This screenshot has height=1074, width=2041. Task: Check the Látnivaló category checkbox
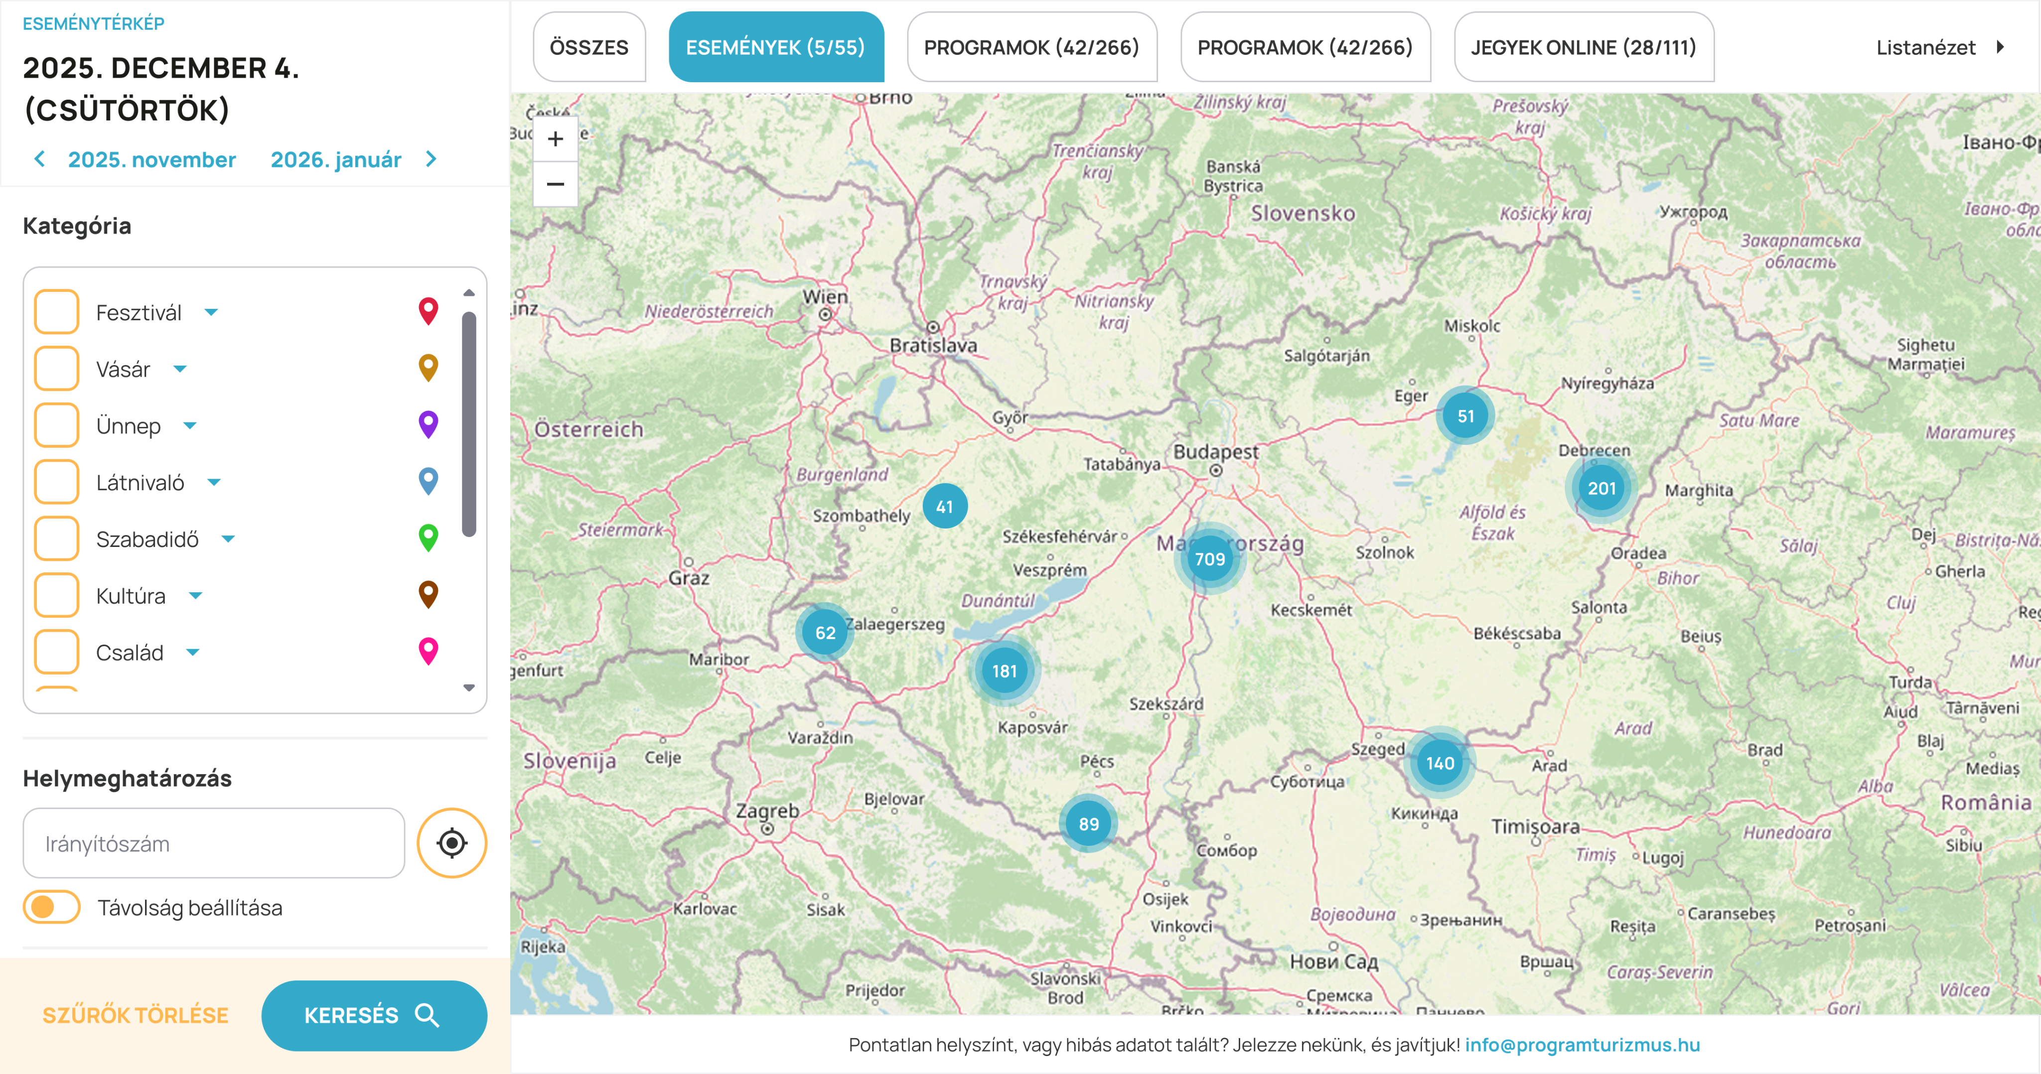click(x=57, y=482)
